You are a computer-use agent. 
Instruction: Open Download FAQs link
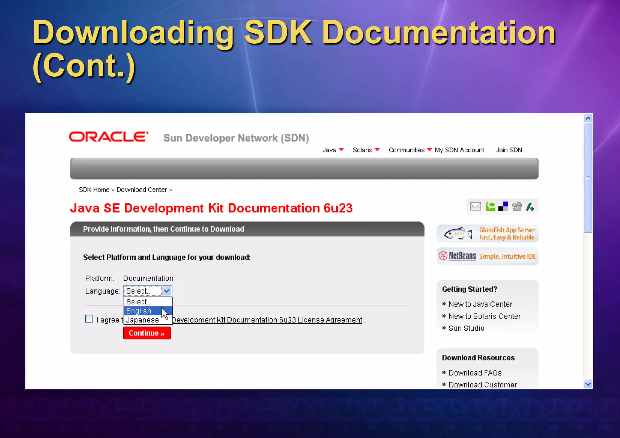(475, 373)
